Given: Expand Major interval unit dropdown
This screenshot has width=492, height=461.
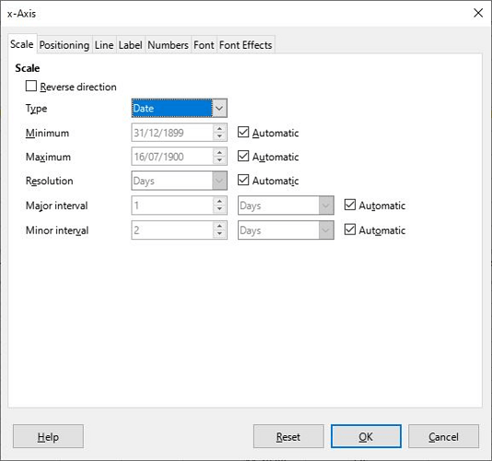Looking at the screenshot, I should pos(286,206).
